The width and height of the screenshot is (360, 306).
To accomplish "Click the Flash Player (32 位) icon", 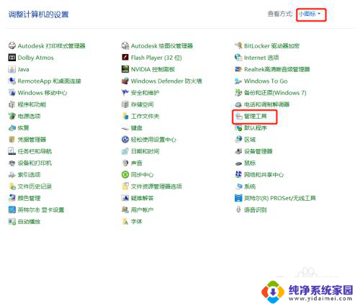I will (125, 58).
